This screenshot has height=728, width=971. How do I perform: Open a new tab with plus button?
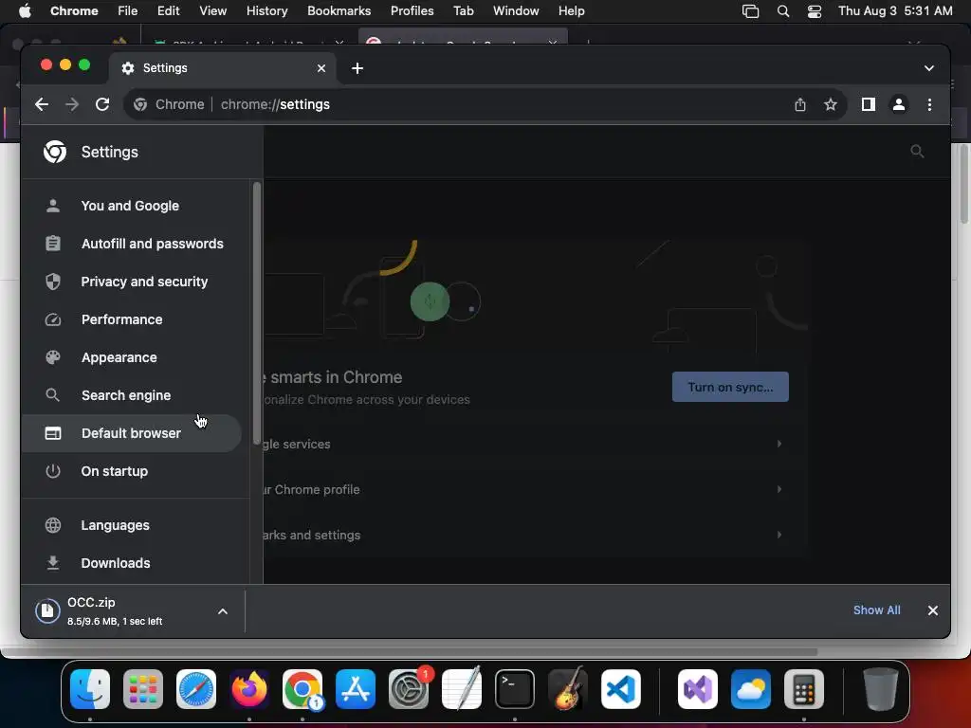point(357,68)
